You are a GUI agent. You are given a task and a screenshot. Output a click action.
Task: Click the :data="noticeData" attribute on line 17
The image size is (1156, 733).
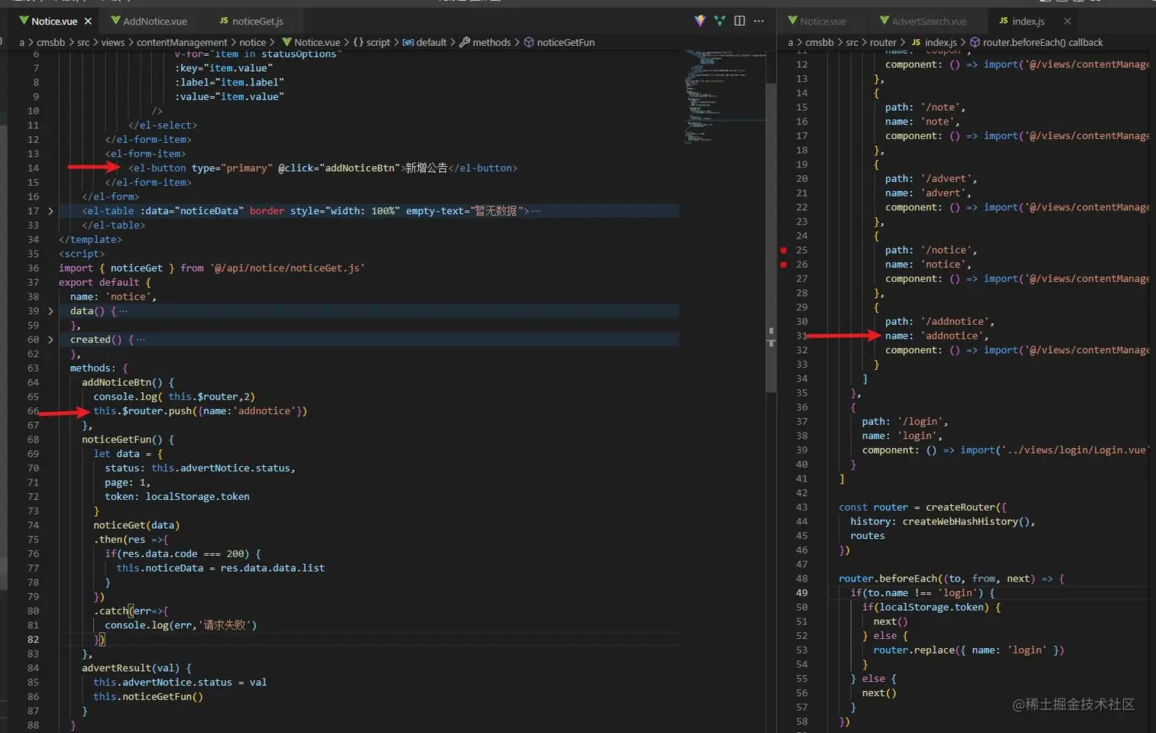pyautogui.click(x=192, y=211)
